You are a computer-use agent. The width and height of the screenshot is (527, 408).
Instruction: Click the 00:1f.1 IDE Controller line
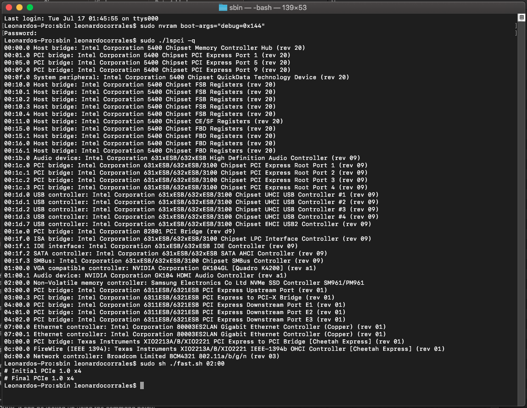tap(151, 246)
